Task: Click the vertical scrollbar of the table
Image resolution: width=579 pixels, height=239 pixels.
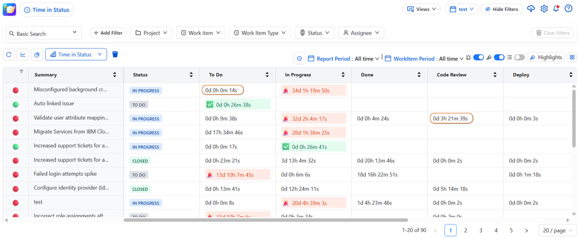Action: [573, 118]
